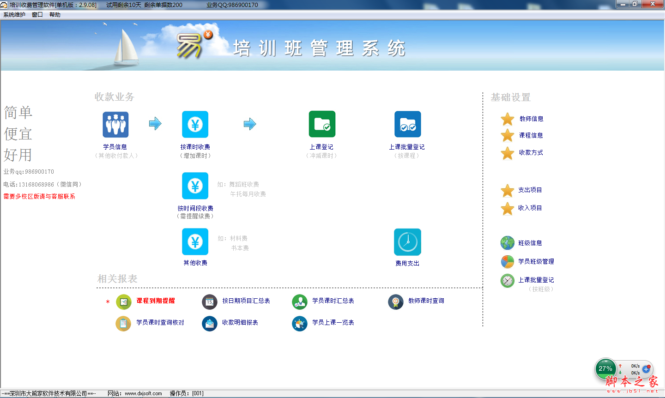665x398 pixels.
Task: Open the 费用支出 clock icon
Action: 407,242
